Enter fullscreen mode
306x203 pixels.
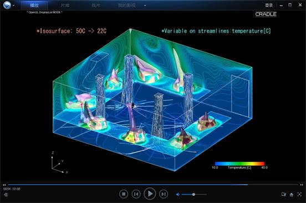click(299, 195)
